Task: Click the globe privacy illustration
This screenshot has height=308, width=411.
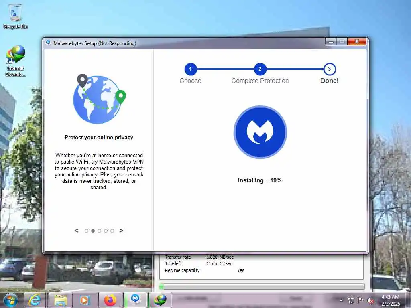Action: [99, 99]
